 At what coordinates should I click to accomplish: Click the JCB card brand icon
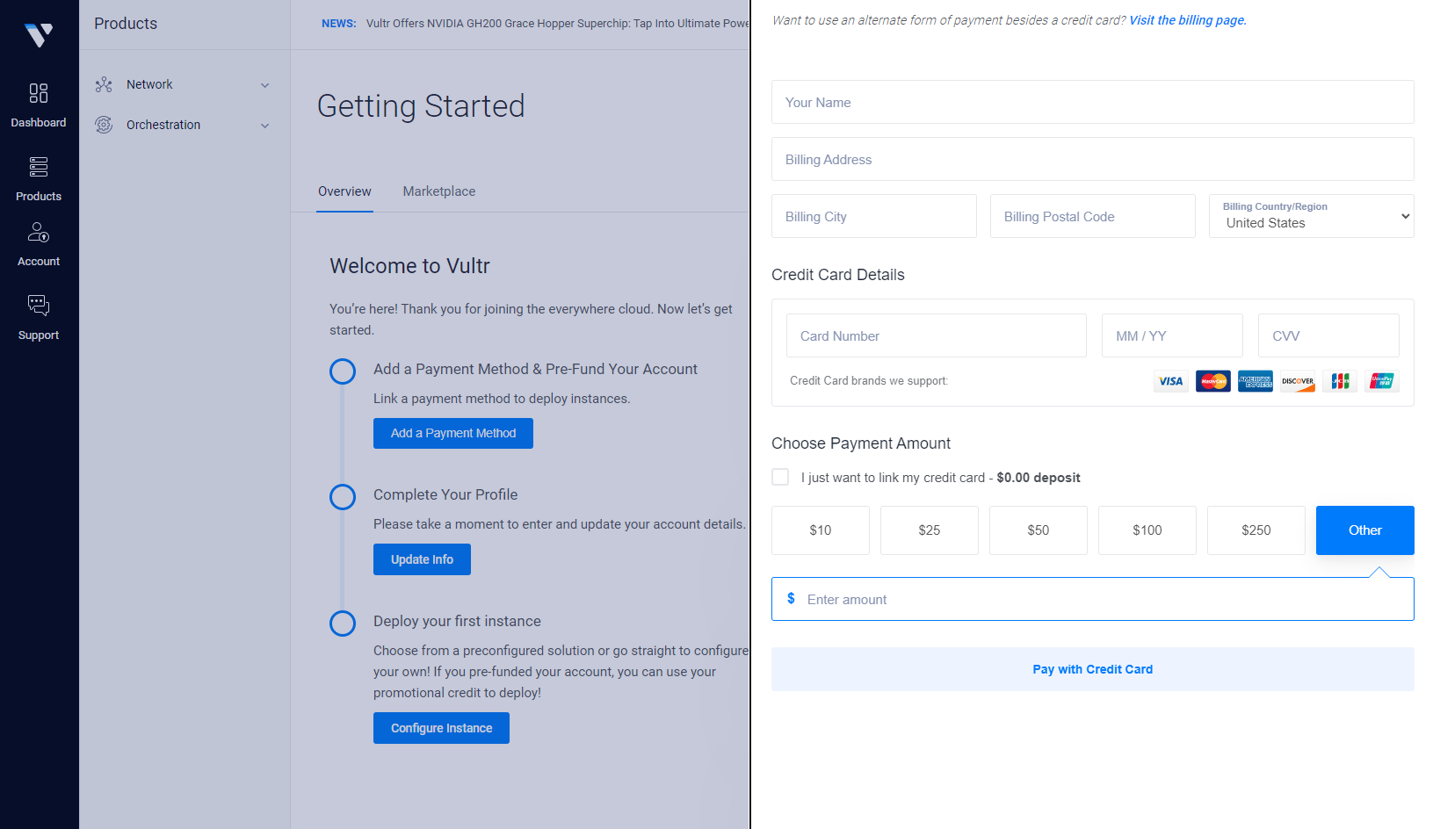[1340, 381]
